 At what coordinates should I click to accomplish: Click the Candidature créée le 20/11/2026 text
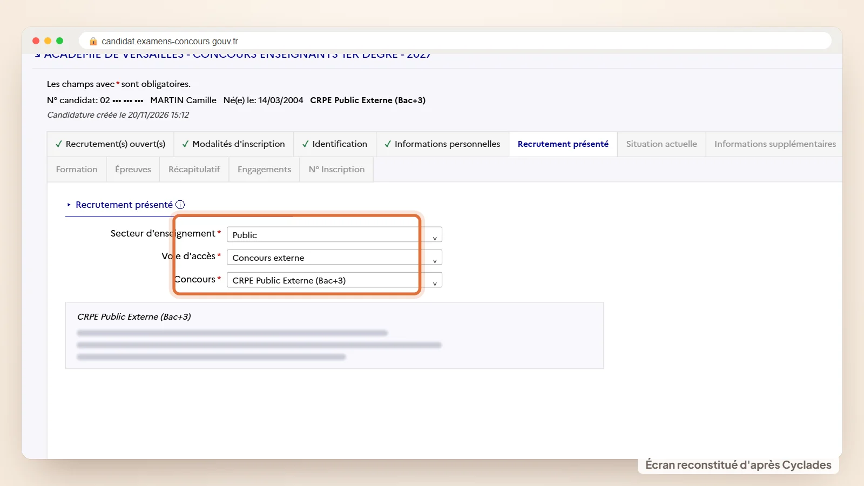[118, 115]
